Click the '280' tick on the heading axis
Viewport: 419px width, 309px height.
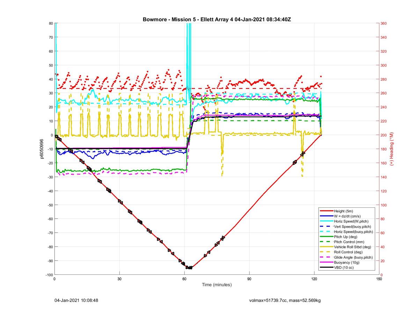click(384, 79)
